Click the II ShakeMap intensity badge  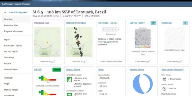click(x=185, y=23)
